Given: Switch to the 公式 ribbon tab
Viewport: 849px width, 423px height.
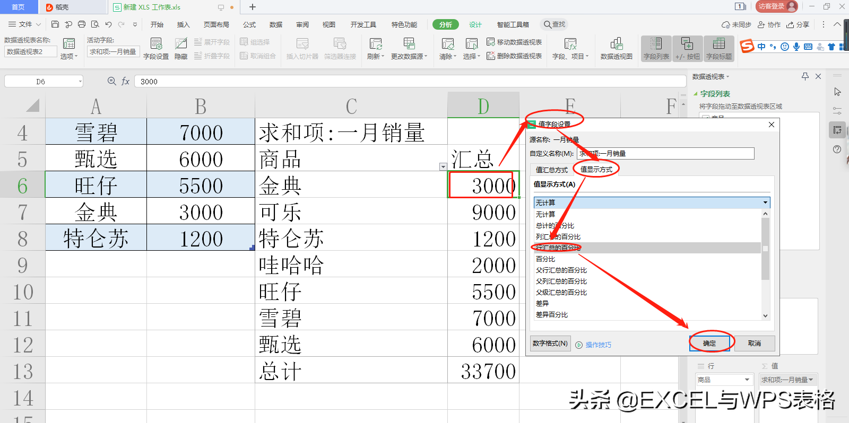Looking at the screenshot, I should [249, 24].
